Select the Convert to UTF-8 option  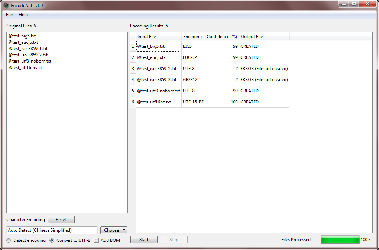52,240
